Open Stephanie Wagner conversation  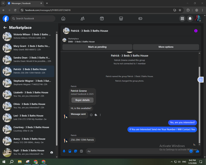tap(28, 83)
